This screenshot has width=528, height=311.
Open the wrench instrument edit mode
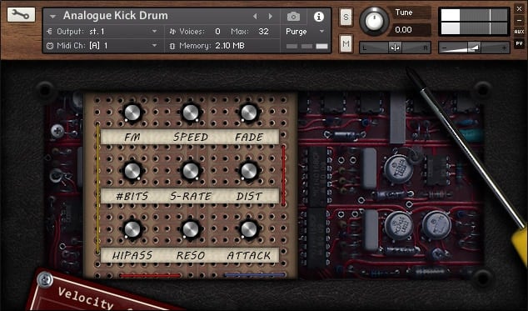click(x=21, y=14)
